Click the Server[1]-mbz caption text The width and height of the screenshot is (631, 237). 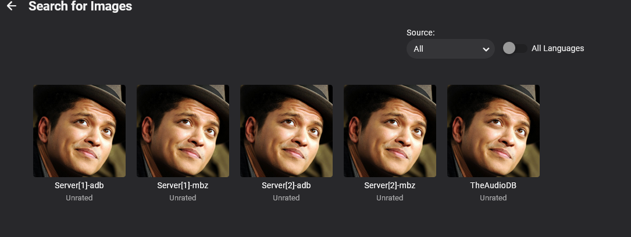(x=183, y=186)
